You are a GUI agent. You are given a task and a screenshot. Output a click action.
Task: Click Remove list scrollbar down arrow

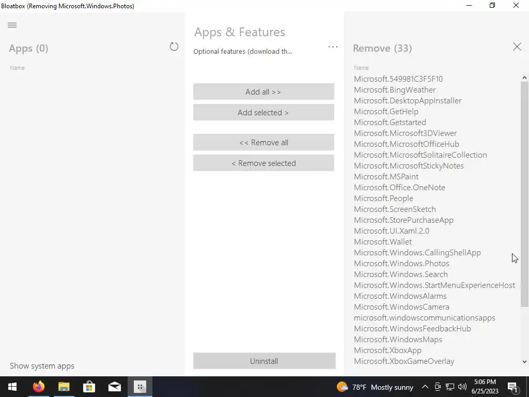(524, 361)
